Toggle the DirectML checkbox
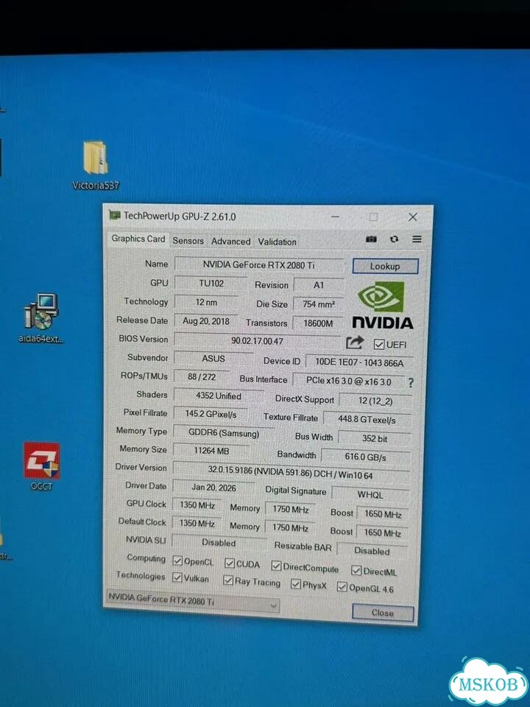This screenshot has height=707, width=530. [x=356, y=571]
